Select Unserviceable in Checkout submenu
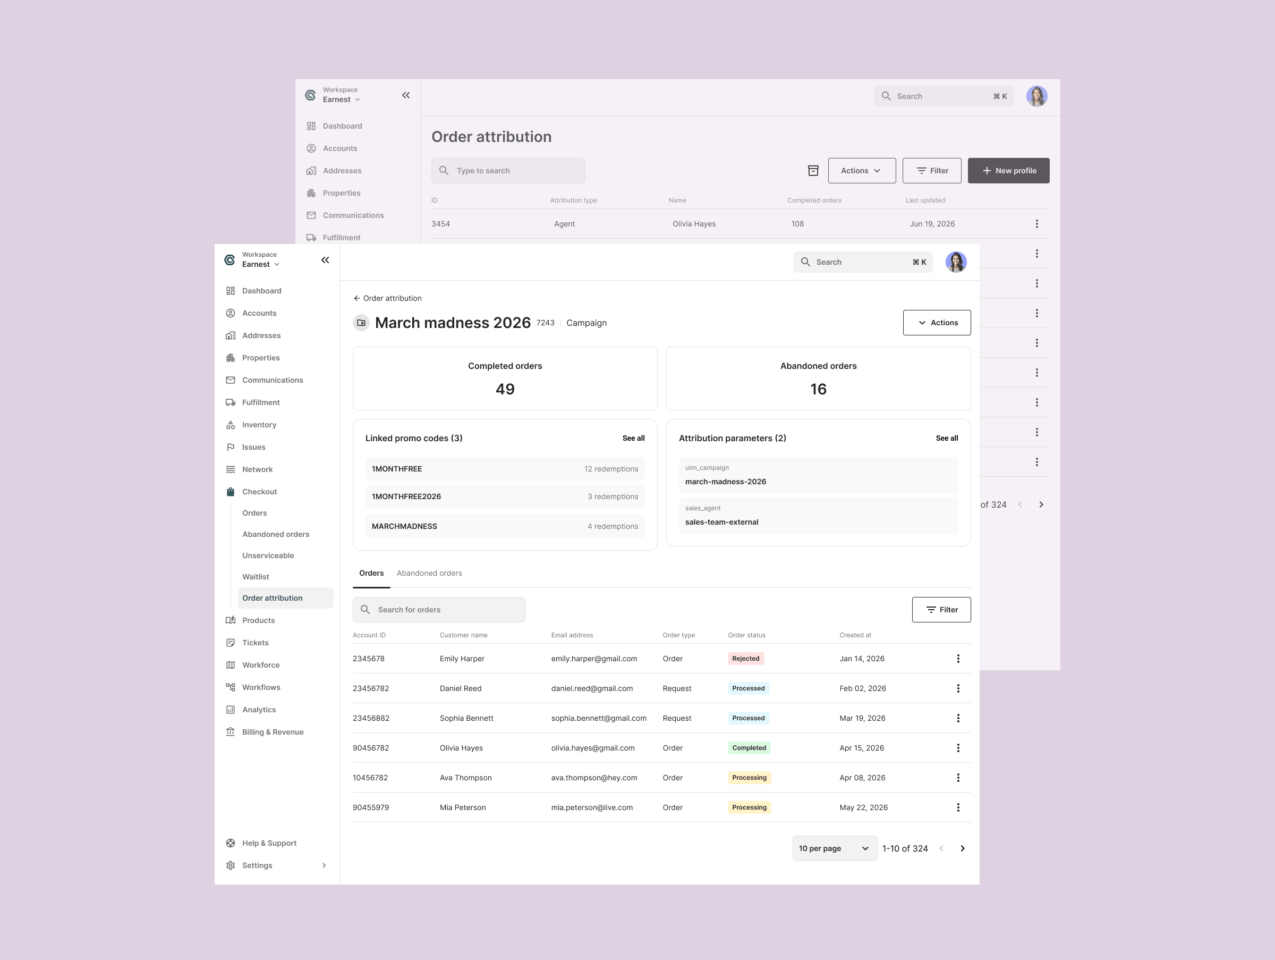 268,555
